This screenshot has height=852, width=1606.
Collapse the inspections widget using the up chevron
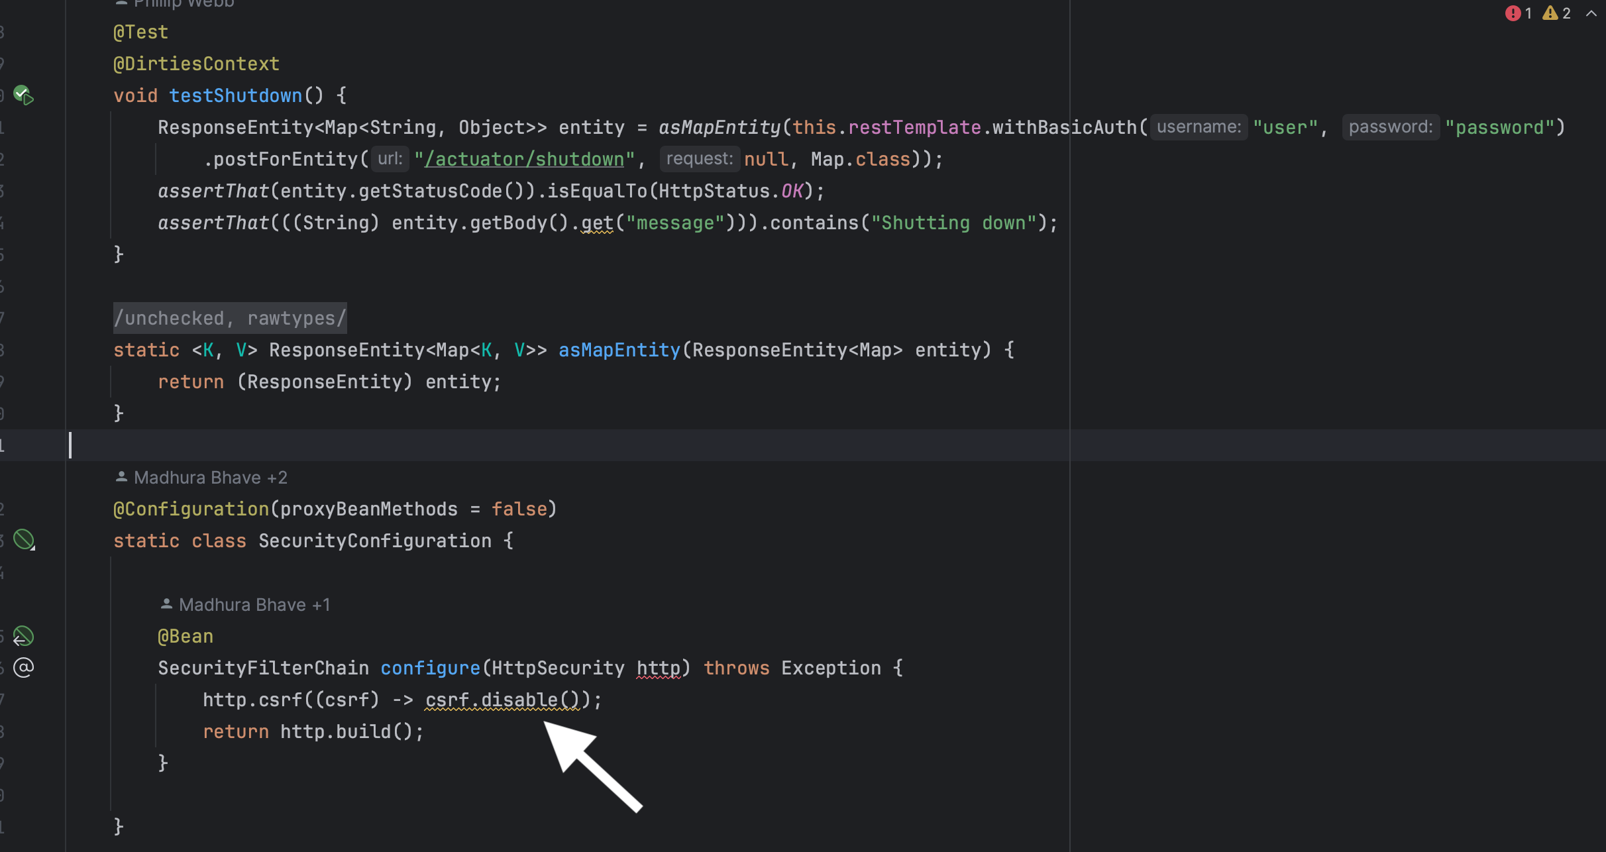pyautogui.click(x=1591, y=13)
